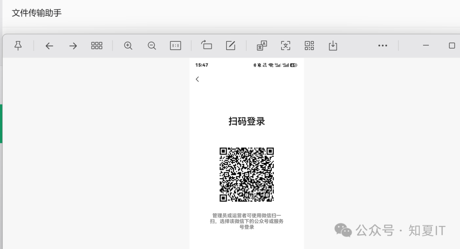Click the 管理员或运营者 instruction text
The image size is (460, 249).
coord(247,221)
